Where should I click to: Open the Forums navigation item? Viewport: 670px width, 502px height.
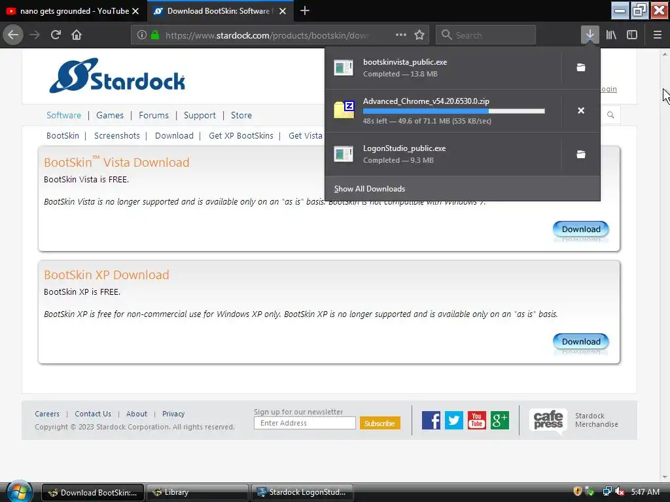(154, 115)
